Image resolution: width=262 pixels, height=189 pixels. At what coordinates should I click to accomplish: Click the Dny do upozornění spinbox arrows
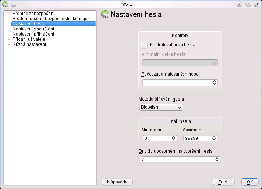(217, 160)
